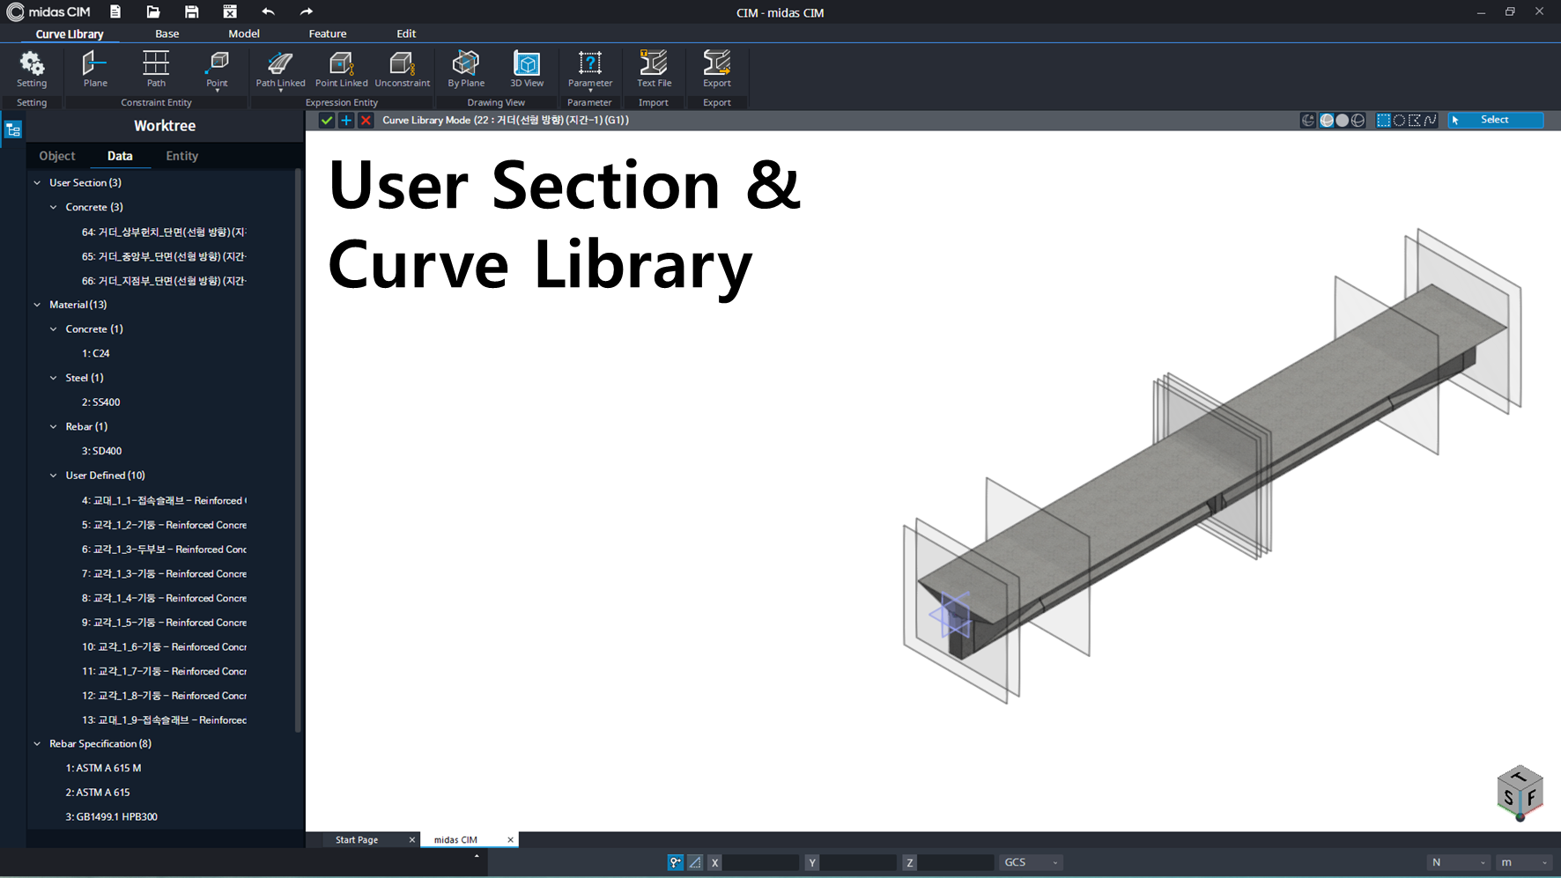Open the Setting tool in the ribbon

(x=32, y=69)
